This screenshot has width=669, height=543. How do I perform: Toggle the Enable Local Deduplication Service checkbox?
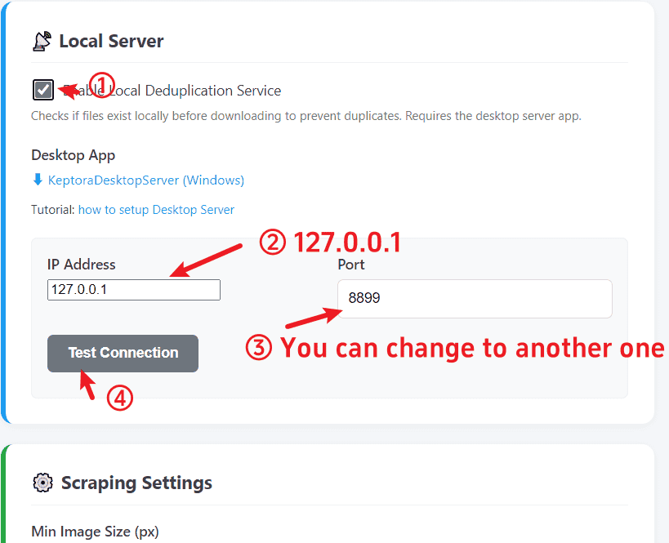coord(44,90)
